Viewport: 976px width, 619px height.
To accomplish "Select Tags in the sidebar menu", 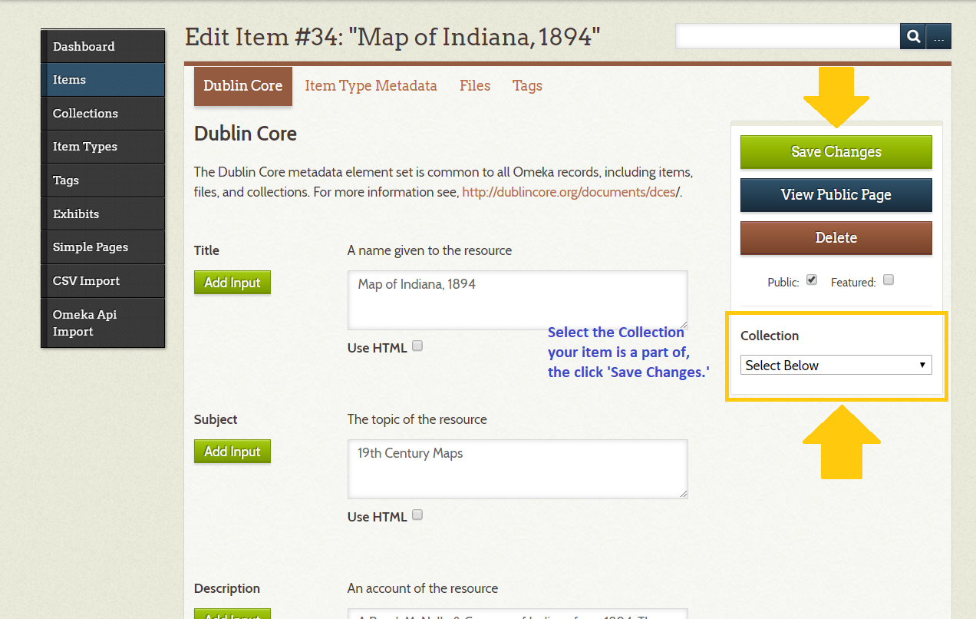I will [x=103, y=180].
